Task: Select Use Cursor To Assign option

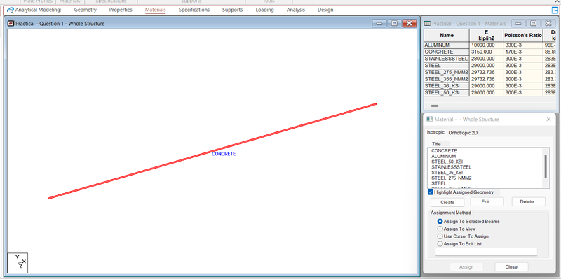Action: tap(440, 236)
